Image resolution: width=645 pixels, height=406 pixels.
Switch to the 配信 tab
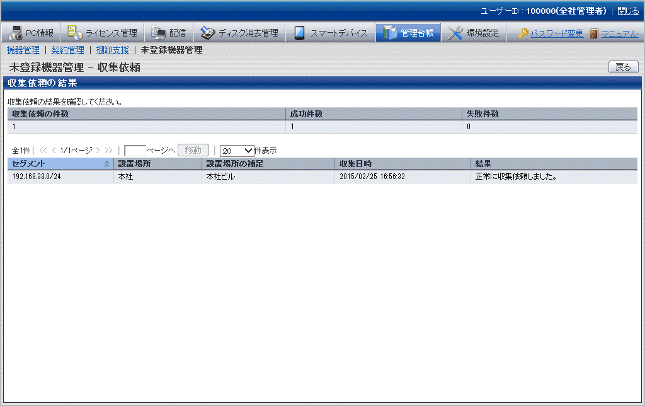pos(169,33)
